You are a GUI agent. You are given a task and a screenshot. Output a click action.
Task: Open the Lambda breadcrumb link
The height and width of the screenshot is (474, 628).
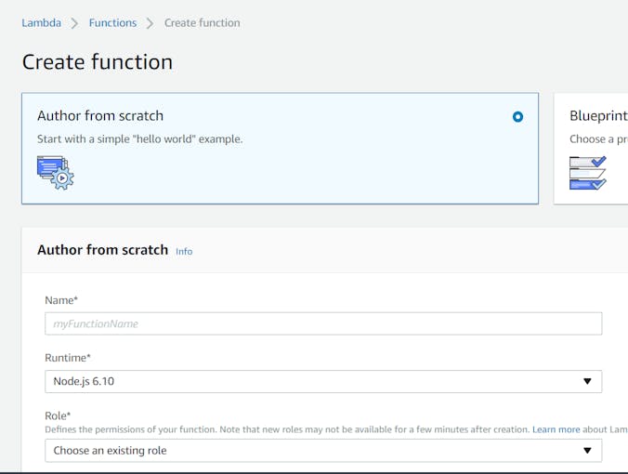41,23
